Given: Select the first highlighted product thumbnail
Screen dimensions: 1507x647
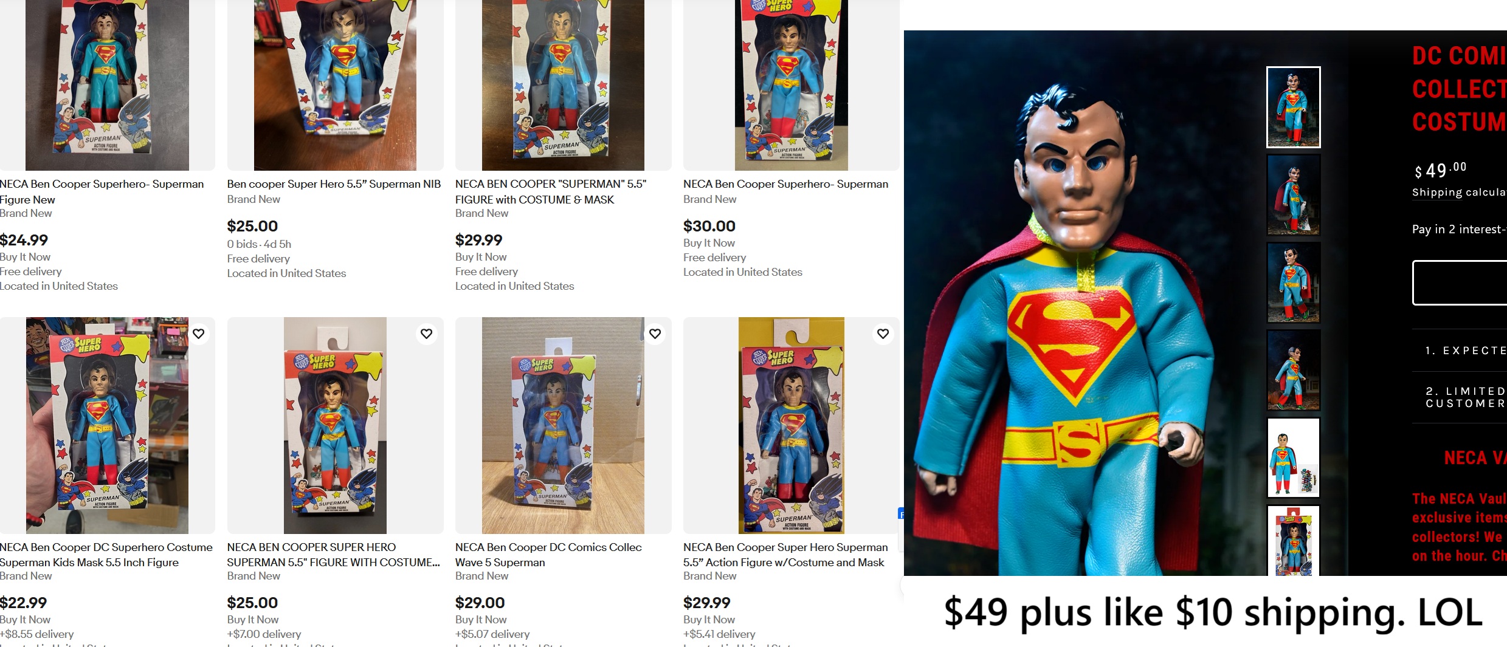Looking at the screenshot, I should click(1293, 107).
